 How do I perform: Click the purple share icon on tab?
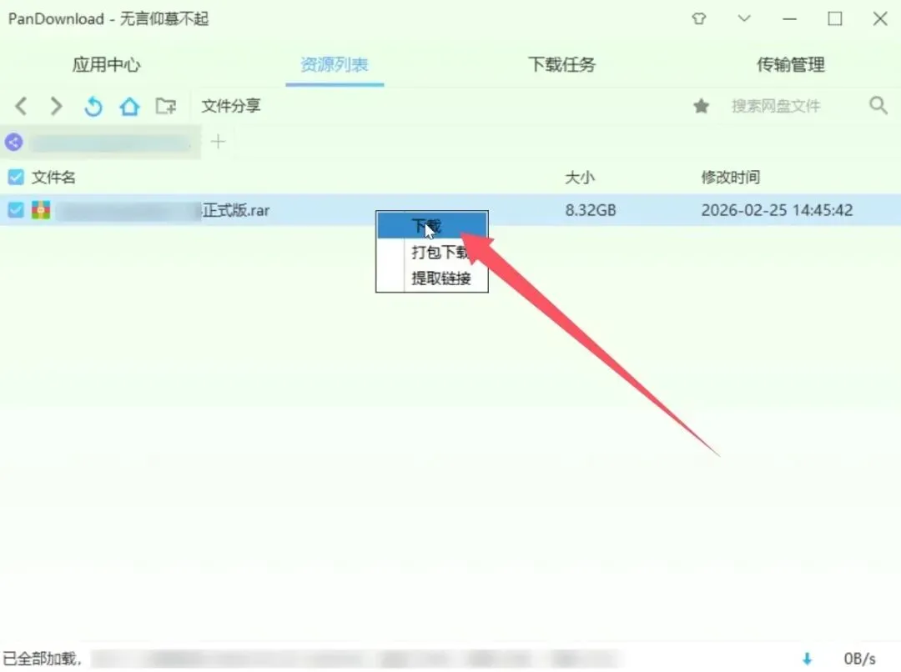point(14,142)
